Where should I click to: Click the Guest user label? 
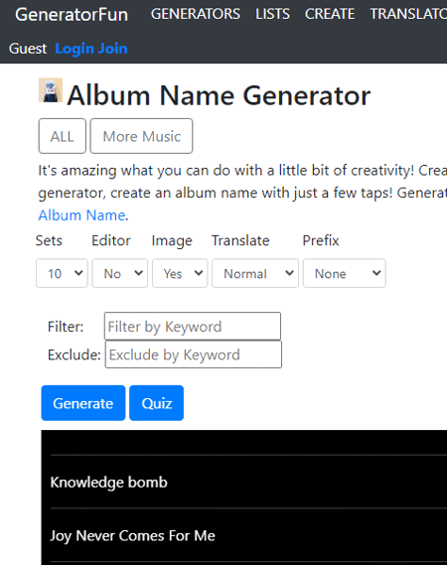[x=28, y=49]
